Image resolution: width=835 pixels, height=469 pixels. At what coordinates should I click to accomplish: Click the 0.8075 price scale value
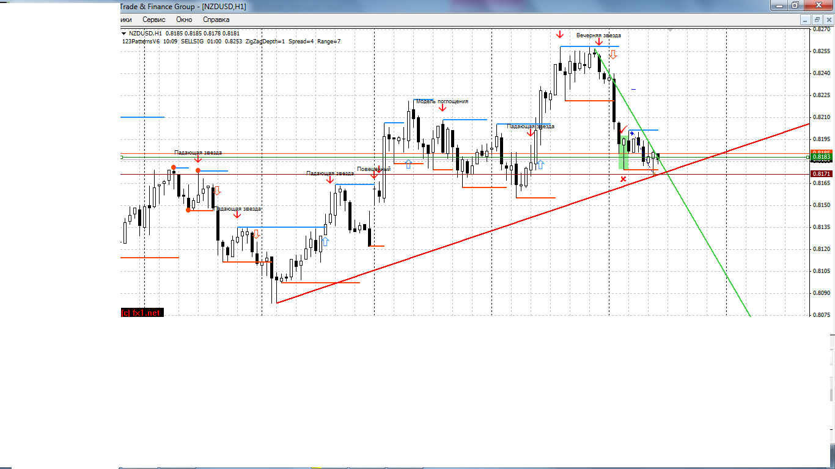tap(823, 315)
